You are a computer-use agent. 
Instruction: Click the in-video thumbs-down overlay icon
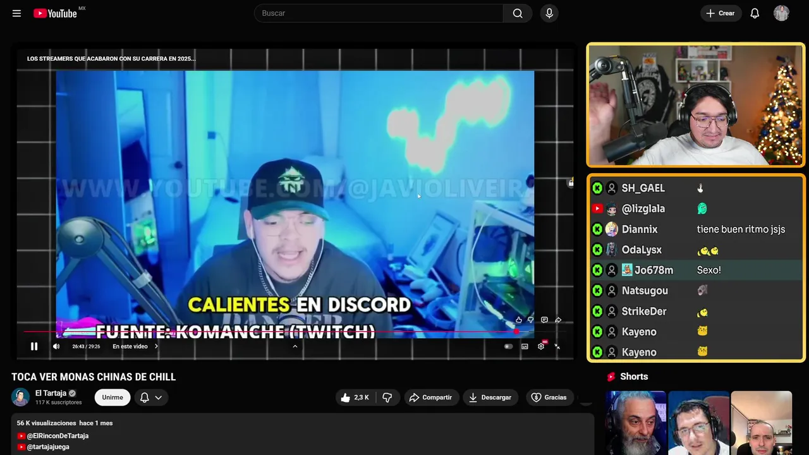(531, 320)
